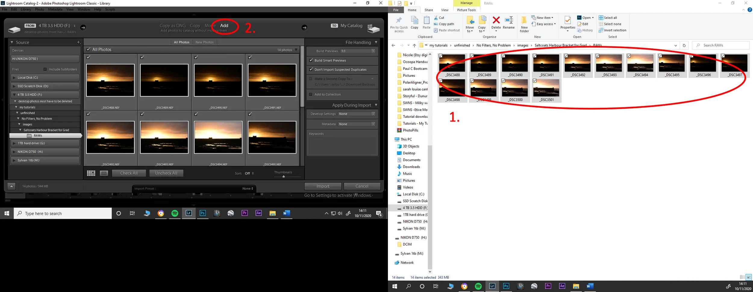Toggle Don't Import Suspected Duplicates
This screenshot has width=753, height=292.
point(311,69)
